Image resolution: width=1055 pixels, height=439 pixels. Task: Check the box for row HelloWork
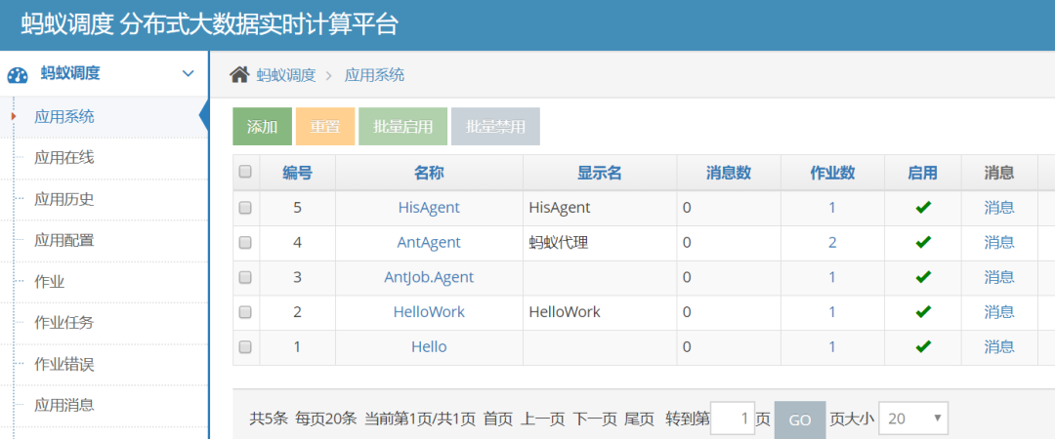point(245,312)
